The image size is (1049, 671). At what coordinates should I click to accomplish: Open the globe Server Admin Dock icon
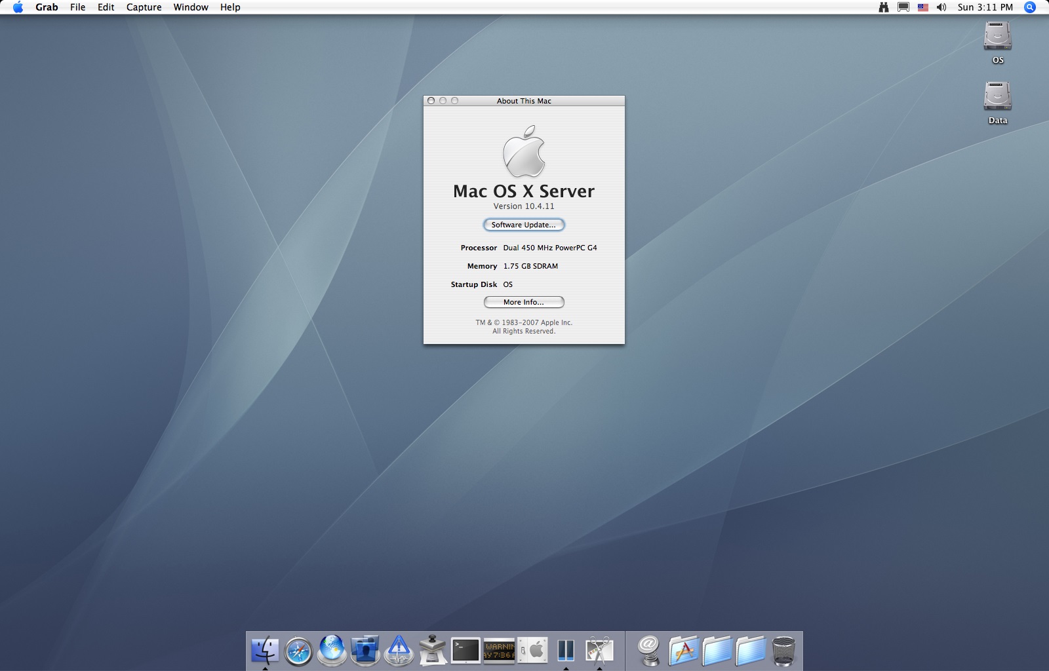pyautogui.click(x=332, y=651)
